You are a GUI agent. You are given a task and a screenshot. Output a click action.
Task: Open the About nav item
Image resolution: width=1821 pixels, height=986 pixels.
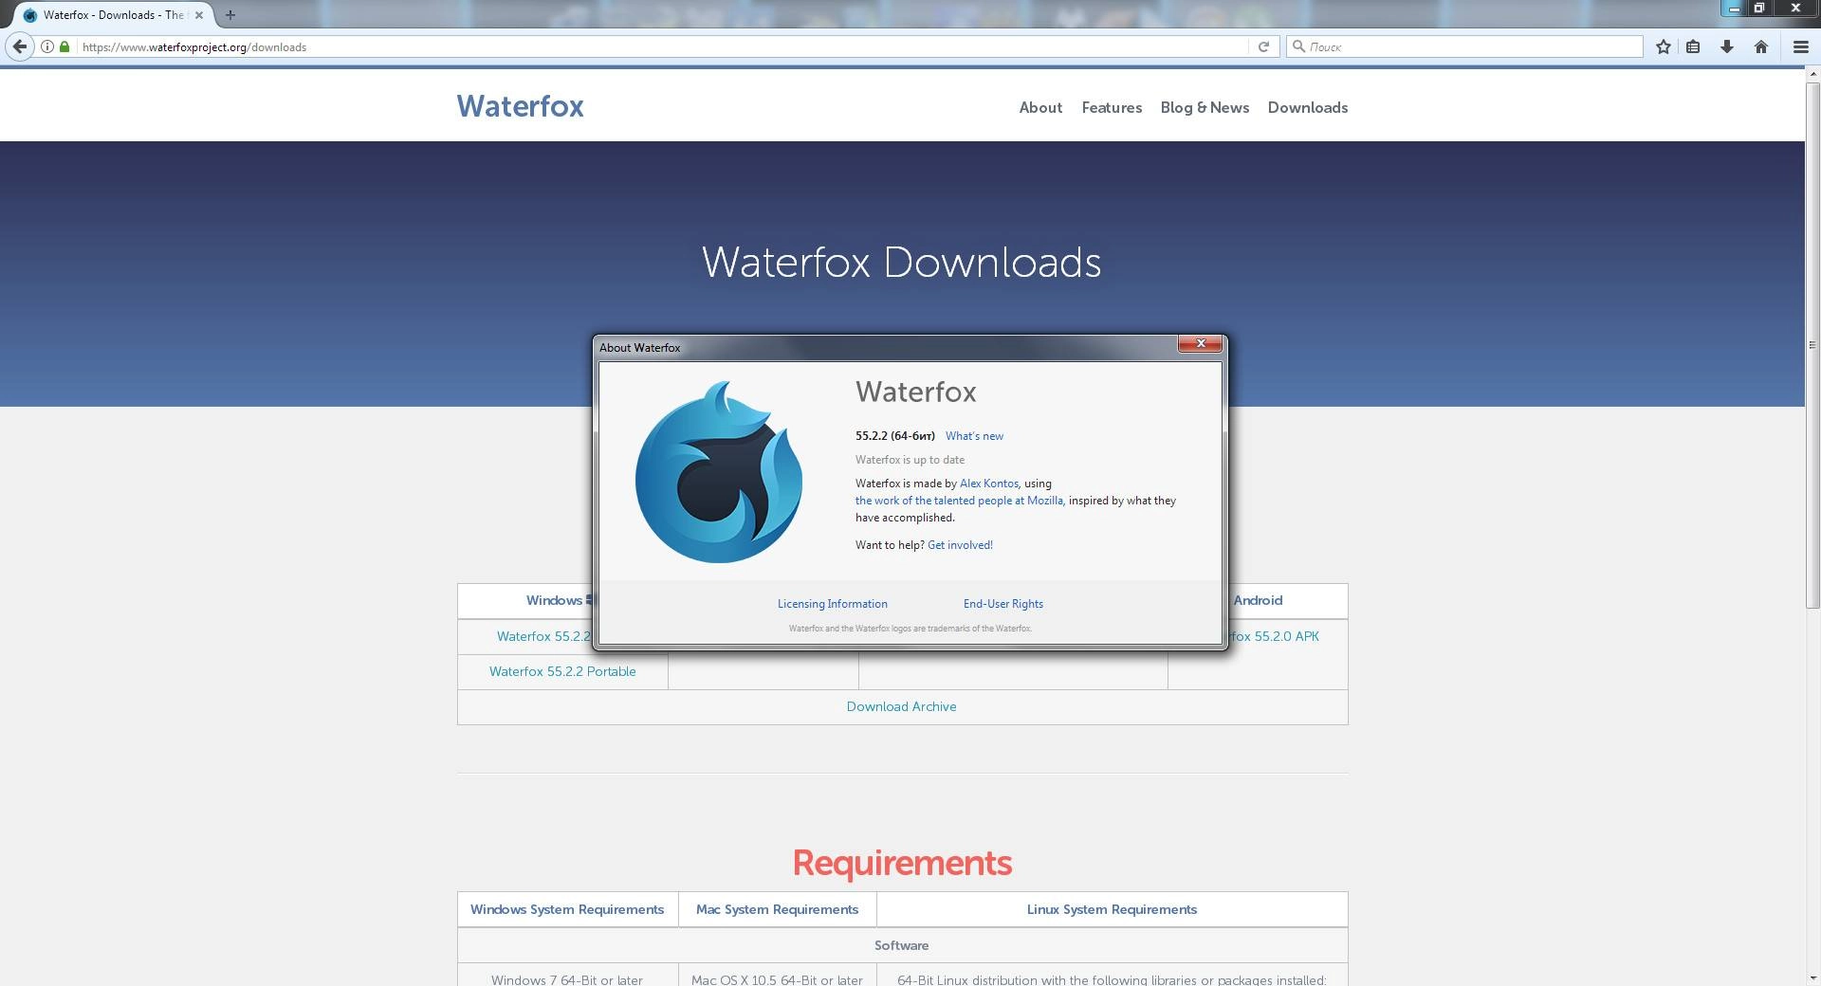coord(1040,108)
